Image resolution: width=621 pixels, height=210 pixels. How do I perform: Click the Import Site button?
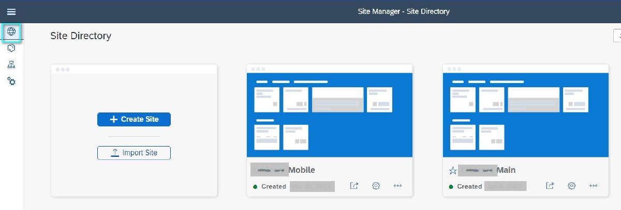tap(134, 153)
